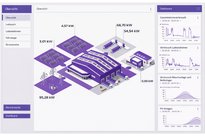Expand the Dashboard panel to fullscreen
Image resolution: width=205 pixels, height=136 pixels.
[x=198, y=9]
